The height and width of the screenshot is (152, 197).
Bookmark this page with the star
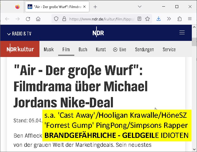pyautogui.click(x=147, y=19)
